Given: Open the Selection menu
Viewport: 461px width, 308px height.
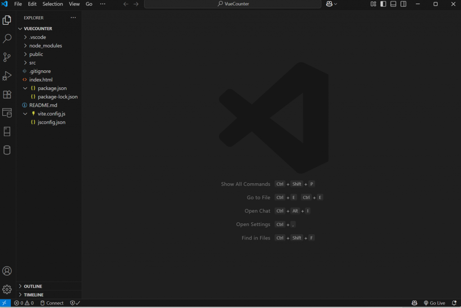Looking at the screenshot, I should coord(53,4).
